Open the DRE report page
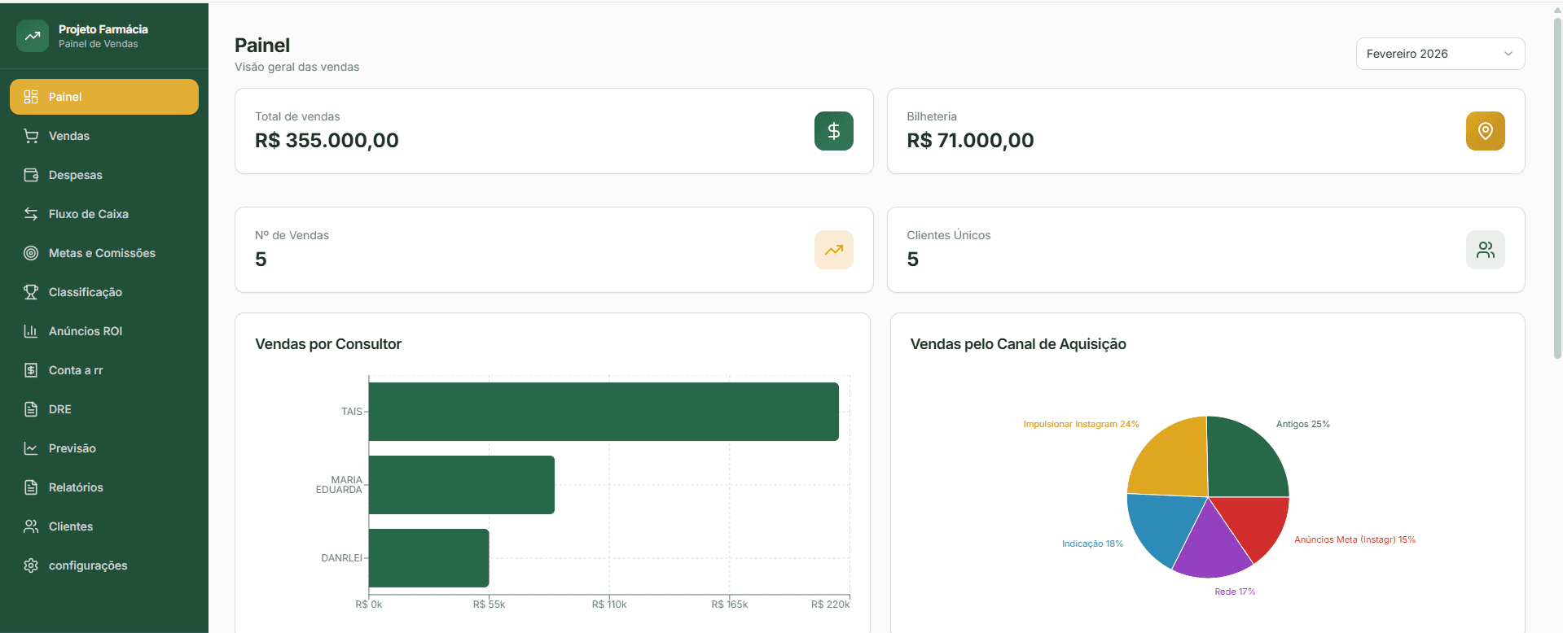This screenshot has width=1563, height=633. 104,409
